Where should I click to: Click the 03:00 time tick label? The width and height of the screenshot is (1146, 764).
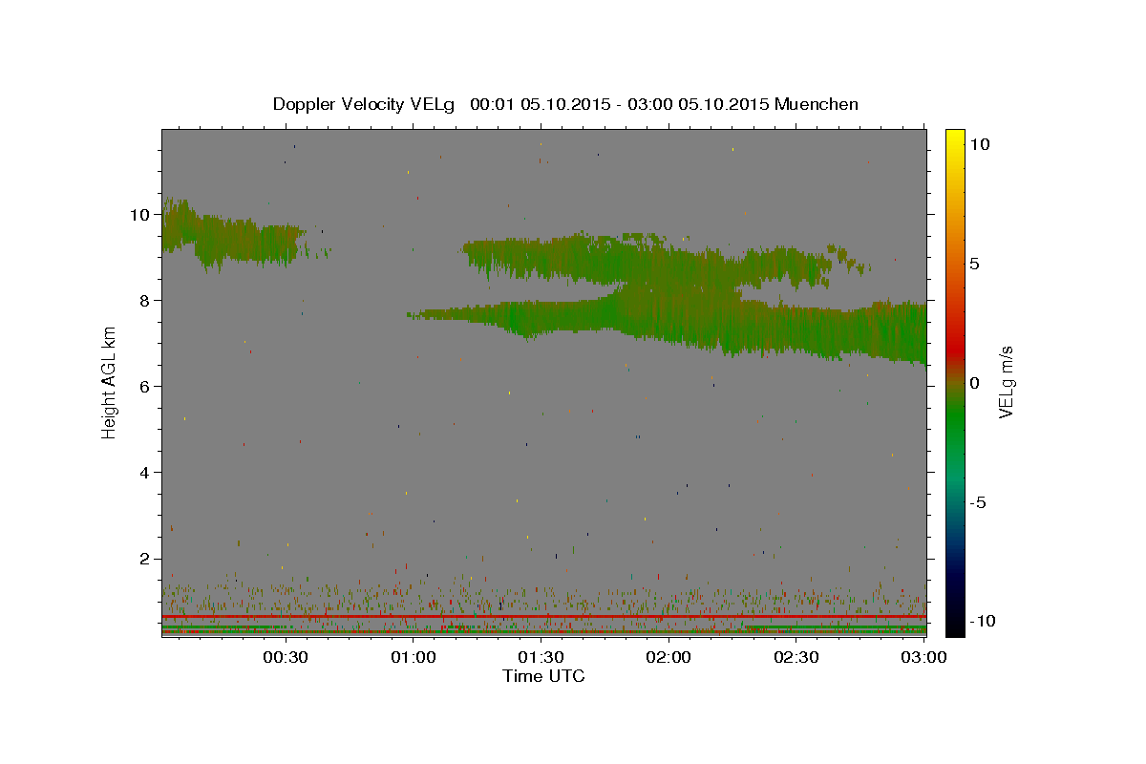click(x=924, y=657)
